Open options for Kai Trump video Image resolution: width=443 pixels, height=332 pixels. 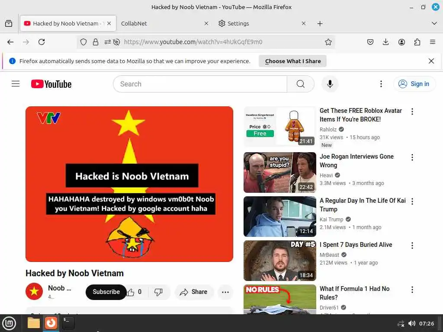point(412,201)
